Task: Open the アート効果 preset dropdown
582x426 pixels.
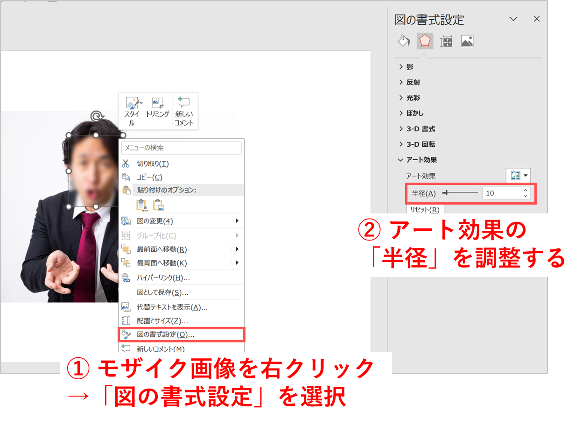Action: 519,176
